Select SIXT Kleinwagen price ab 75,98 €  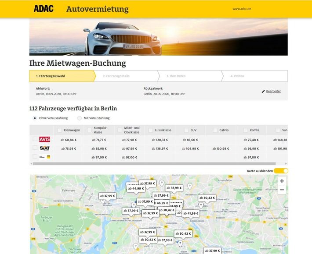(69, 148)
